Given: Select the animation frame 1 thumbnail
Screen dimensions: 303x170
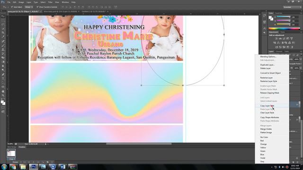Looking at the screenshot, I should [11, 153].
